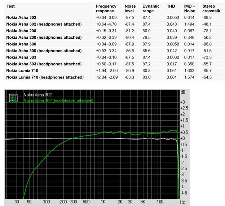The image size is (225, 206).
Task: Click THD value '0.048'
Action: tap(172, 24)
